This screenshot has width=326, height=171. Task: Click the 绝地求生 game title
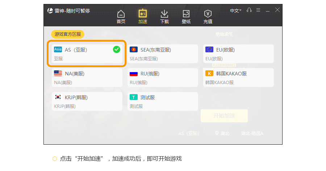tap(224, 34)
